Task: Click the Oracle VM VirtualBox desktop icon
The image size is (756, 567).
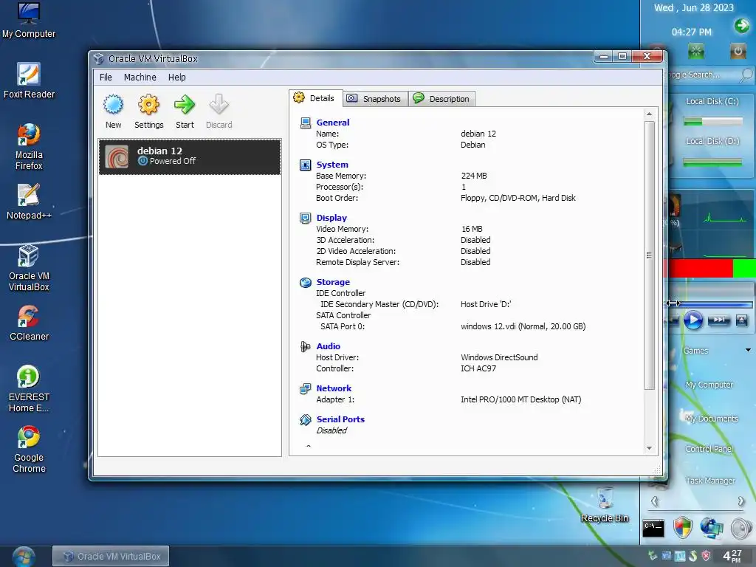Action: (29, 267)
